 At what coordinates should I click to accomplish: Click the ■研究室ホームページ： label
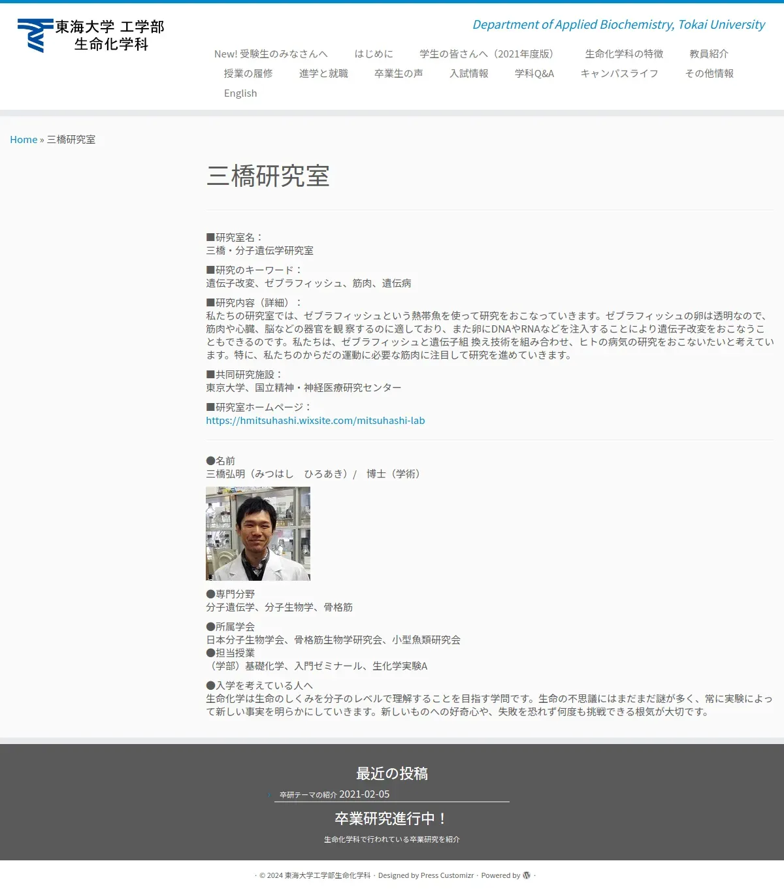pos(259,408)
